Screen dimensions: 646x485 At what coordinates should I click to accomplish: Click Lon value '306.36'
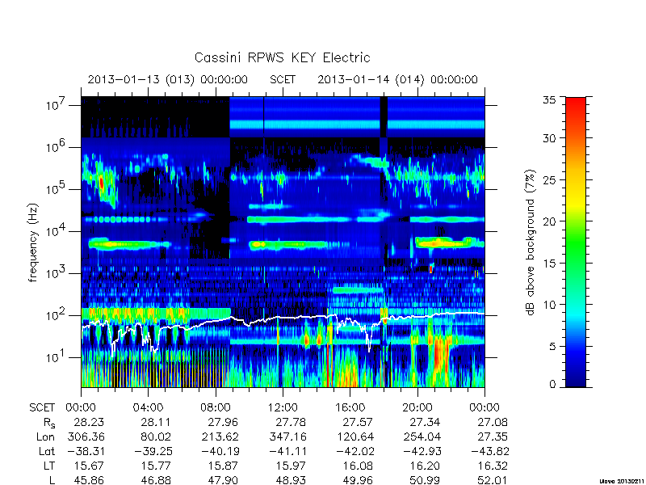pyautogui.click(x=85, y=436)
